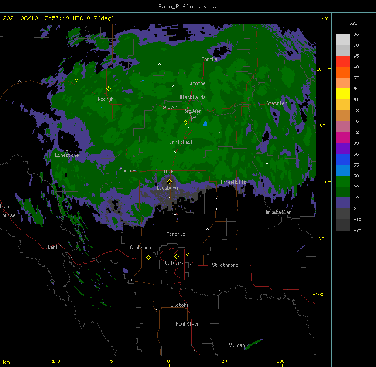Click the Limestone label on map
The image size is (376, 367).
pos(67,155)
